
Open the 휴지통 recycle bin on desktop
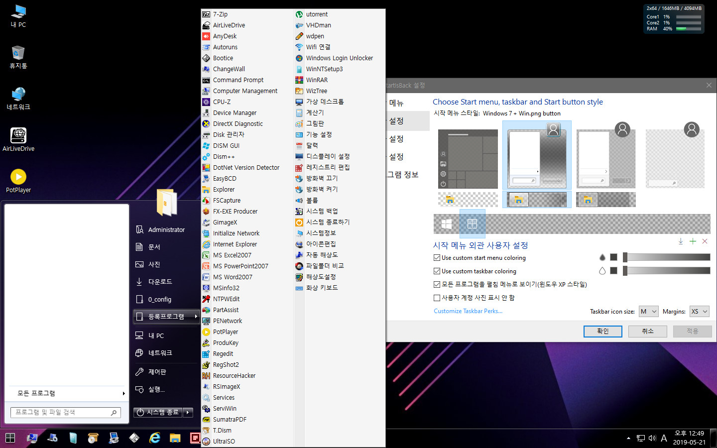18,57
